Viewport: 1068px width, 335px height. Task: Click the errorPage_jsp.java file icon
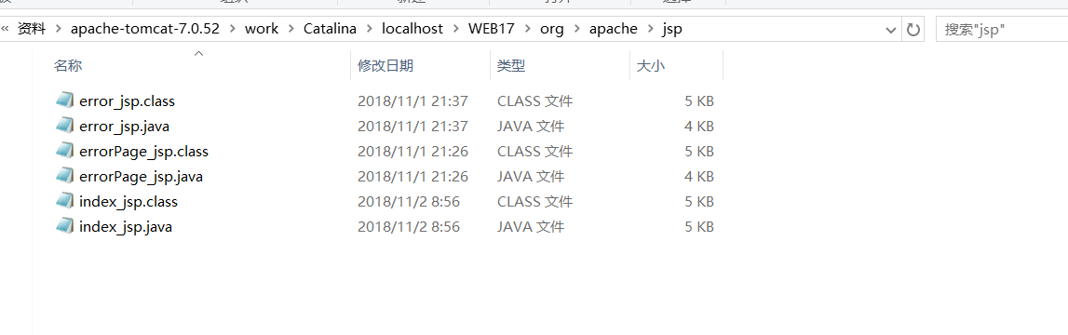click(x=64, y=177)
